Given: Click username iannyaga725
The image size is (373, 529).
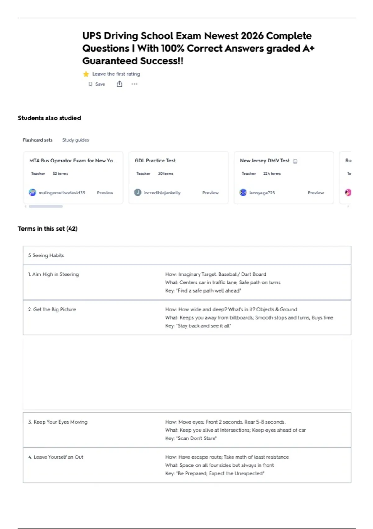Looking at the screenshot, I should (x=262, y=193).
